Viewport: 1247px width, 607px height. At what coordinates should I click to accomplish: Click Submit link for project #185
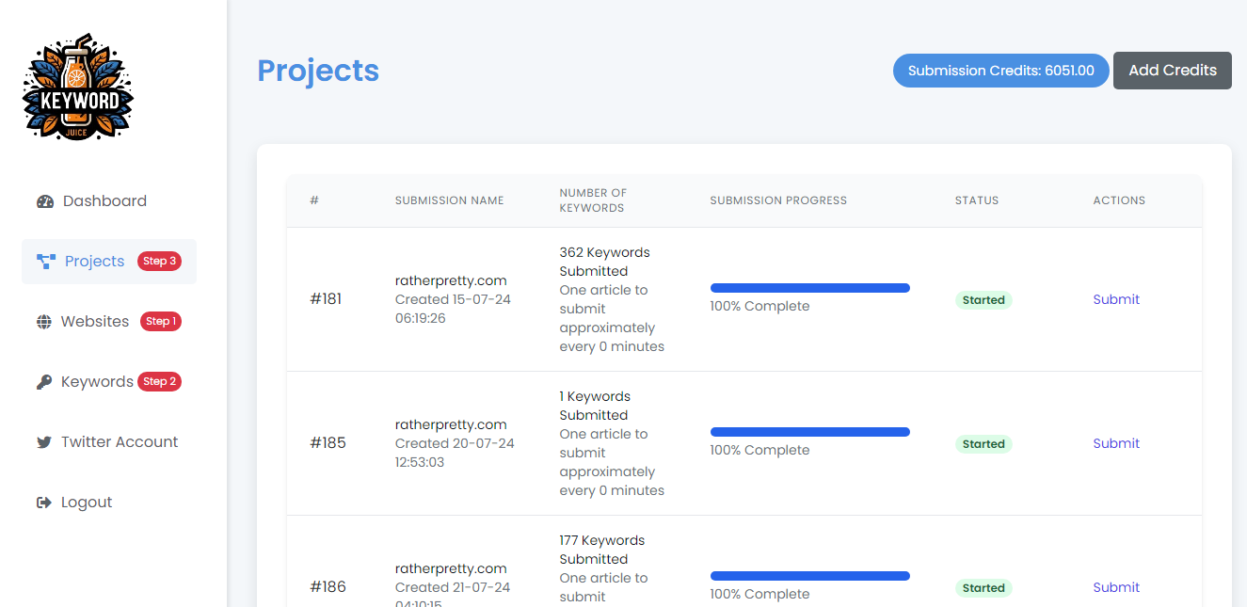tap(1115, 443)
